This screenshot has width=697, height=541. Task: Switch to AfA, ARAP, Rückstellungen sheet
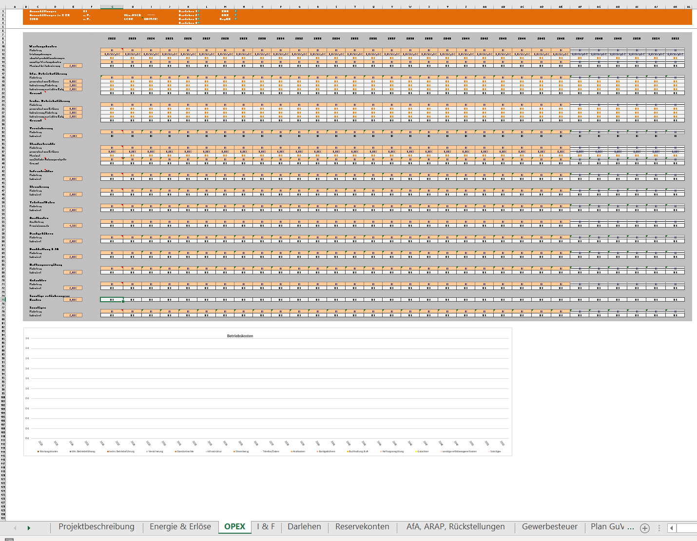pyautogui.click(x=456, y=527)
